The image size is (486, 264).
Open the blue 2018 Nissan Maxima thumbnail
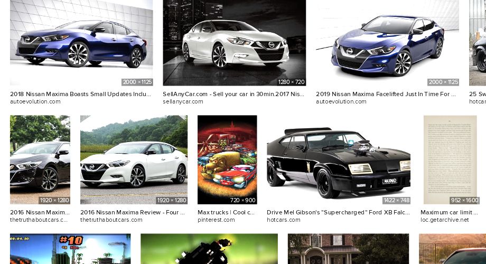click(x=81, y=42)
